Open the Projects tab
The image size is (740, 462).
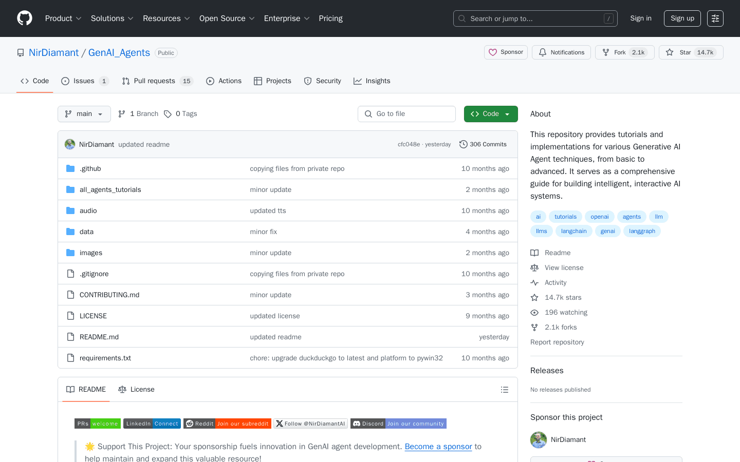[x=272, y=81]
